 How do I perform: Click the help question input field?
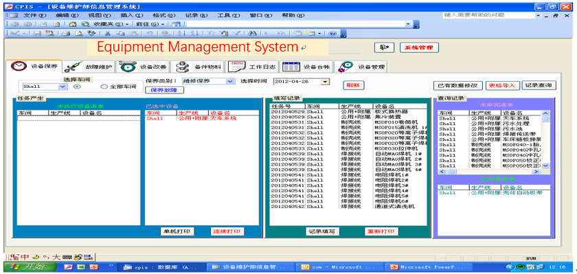(488, 15)
